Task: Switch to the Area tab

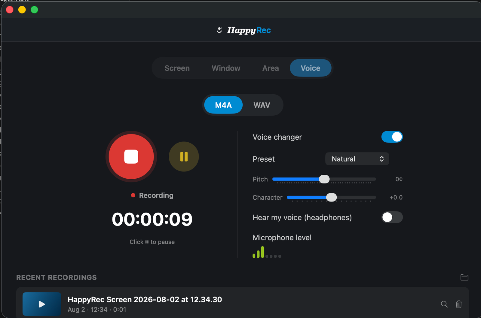Action: (x=271, y=68)
